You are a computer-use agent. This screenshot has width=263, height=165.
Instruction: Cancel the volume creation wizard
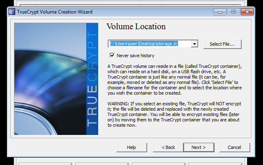coord(234,147)
